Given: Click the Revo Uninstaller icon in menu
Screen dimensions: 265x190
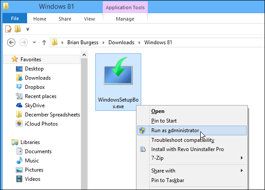Looking at the screenshot, I should [143, 149].
